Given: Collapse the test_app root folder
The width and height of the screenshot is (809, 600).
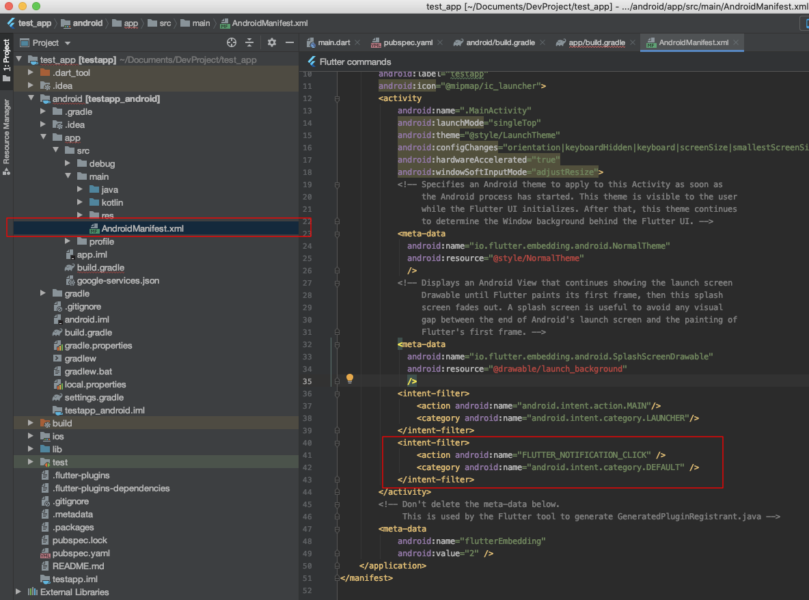Looking at the screenshot, I should 20,59.
